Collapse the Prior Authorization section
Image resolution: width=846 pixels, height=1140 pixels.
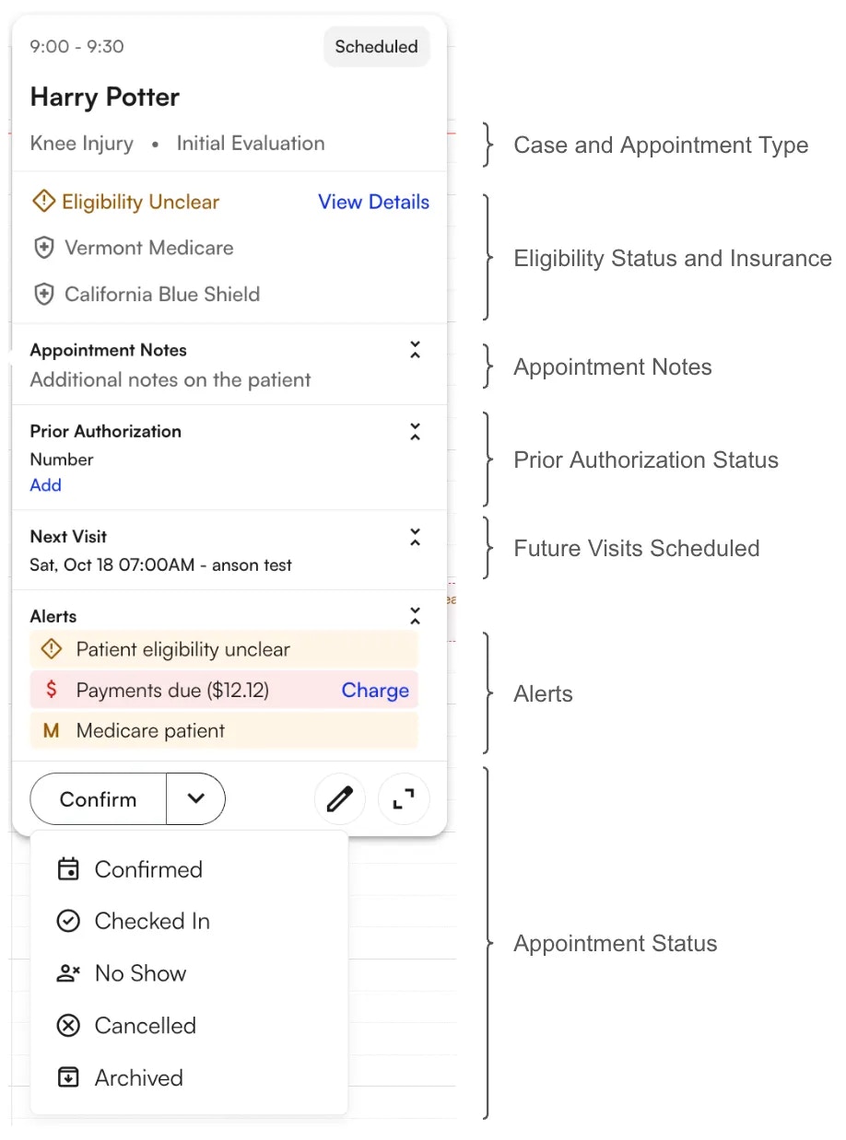click(415, 431)
